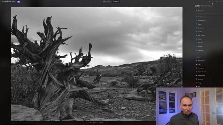Open the Couleur tool
This screenshot has height=125, width=223.
coord(199,32)
